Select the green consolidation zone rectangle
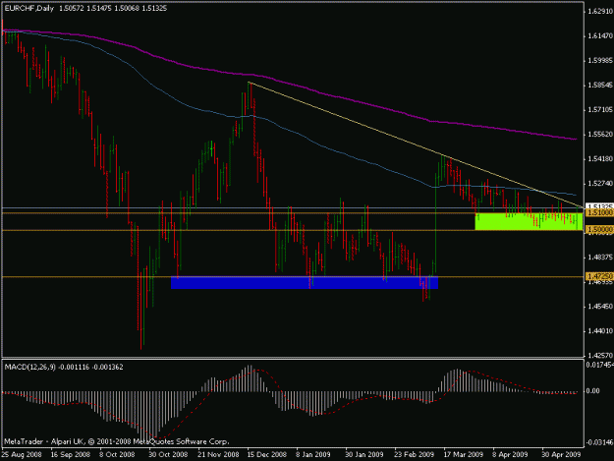 (x=529, y=222)
